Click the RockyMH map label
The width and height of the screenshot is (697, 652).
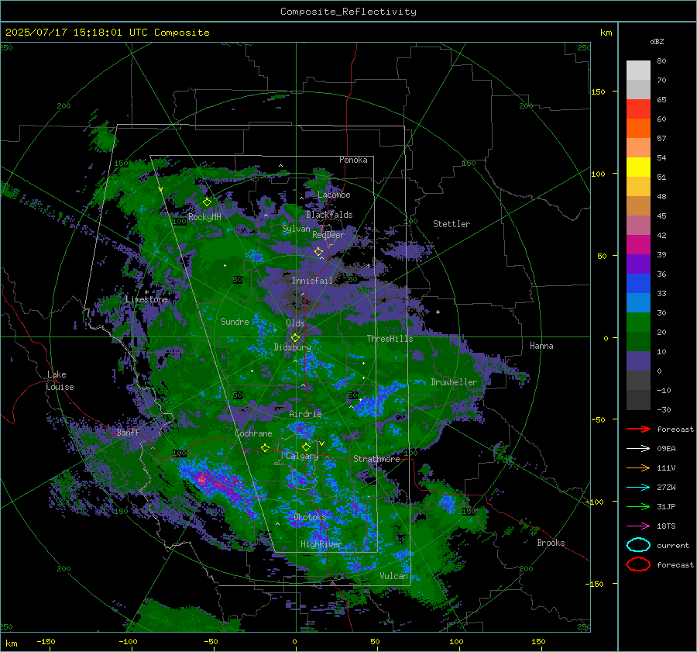pyautogui.click(x=204, y=217)
